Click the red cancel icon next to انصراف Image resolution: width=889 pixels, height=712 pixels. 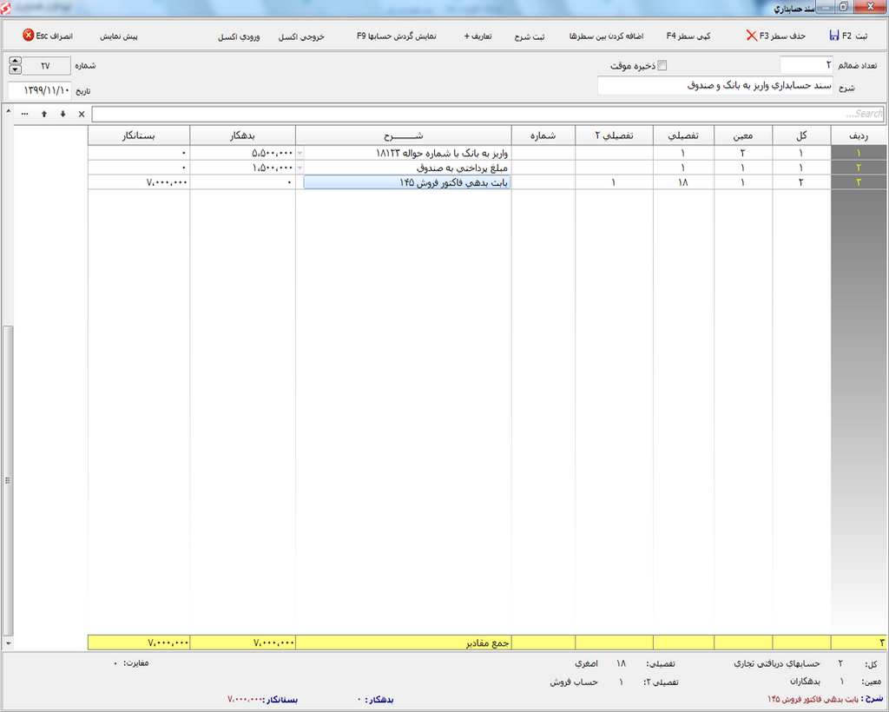click(x=29, y=35)
